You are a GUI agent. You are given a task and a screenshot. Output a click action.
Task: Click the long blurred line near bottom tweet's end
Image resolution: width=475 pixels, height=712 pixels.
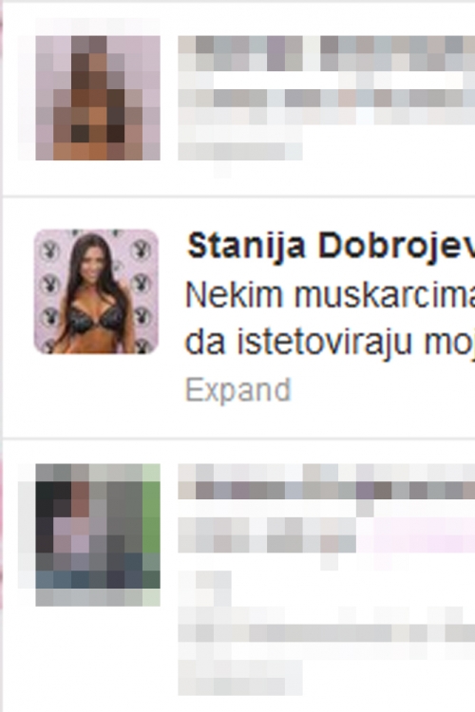click(x=327, y=632)
